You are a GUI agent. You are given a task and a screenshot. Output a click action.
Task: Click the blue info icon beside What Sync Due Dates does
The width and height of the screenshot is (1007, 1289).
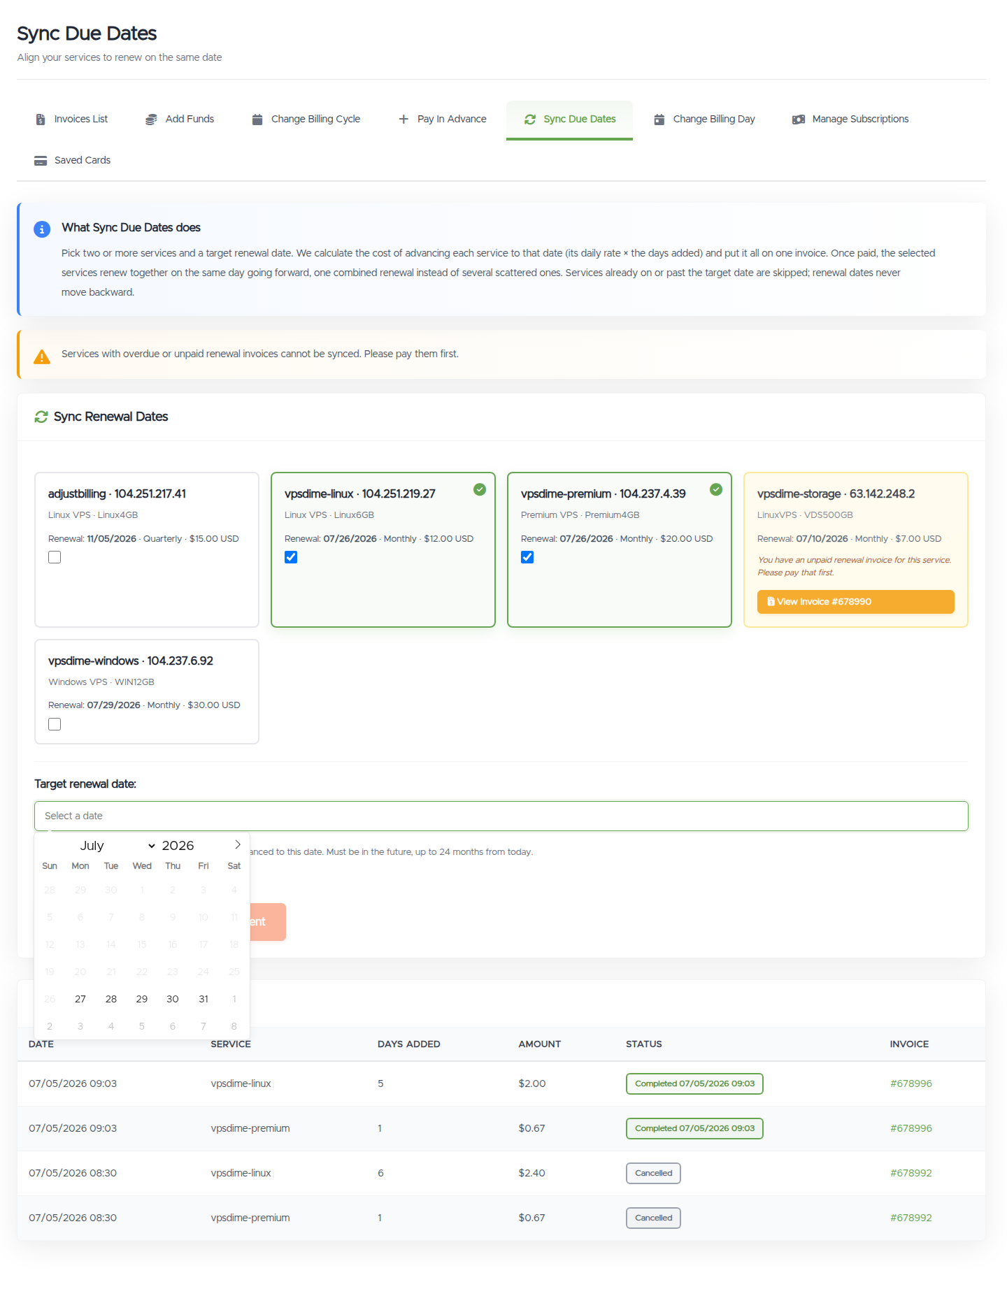click(x=42, y=229)
